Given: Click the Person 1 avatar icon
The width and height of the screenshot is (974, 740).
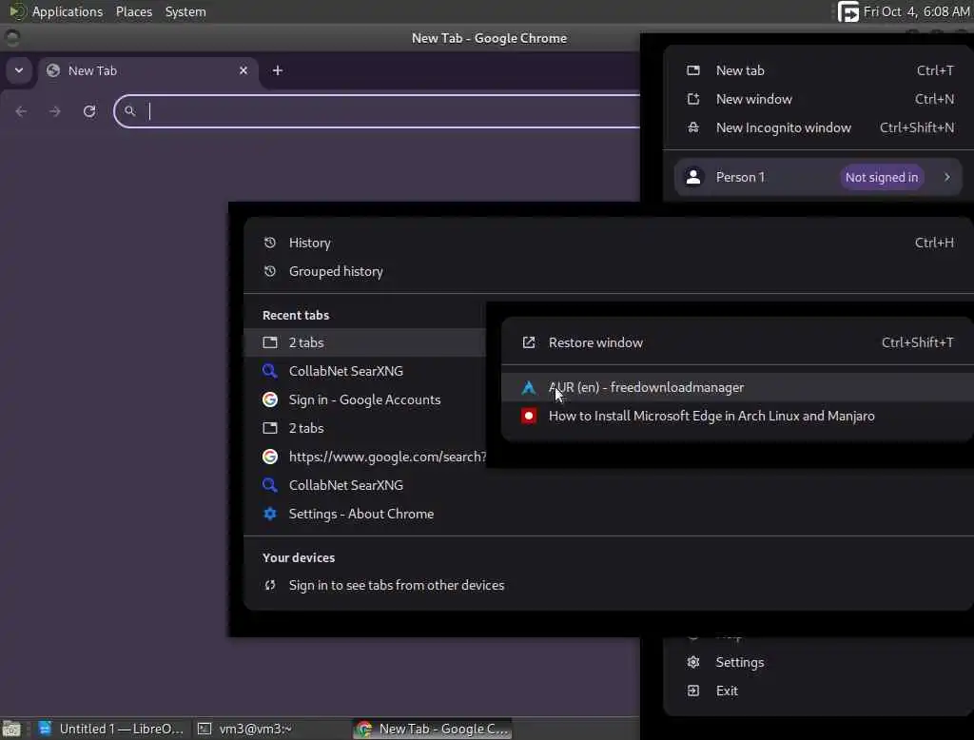Looking at the screenshot, I should coord(693,177).
